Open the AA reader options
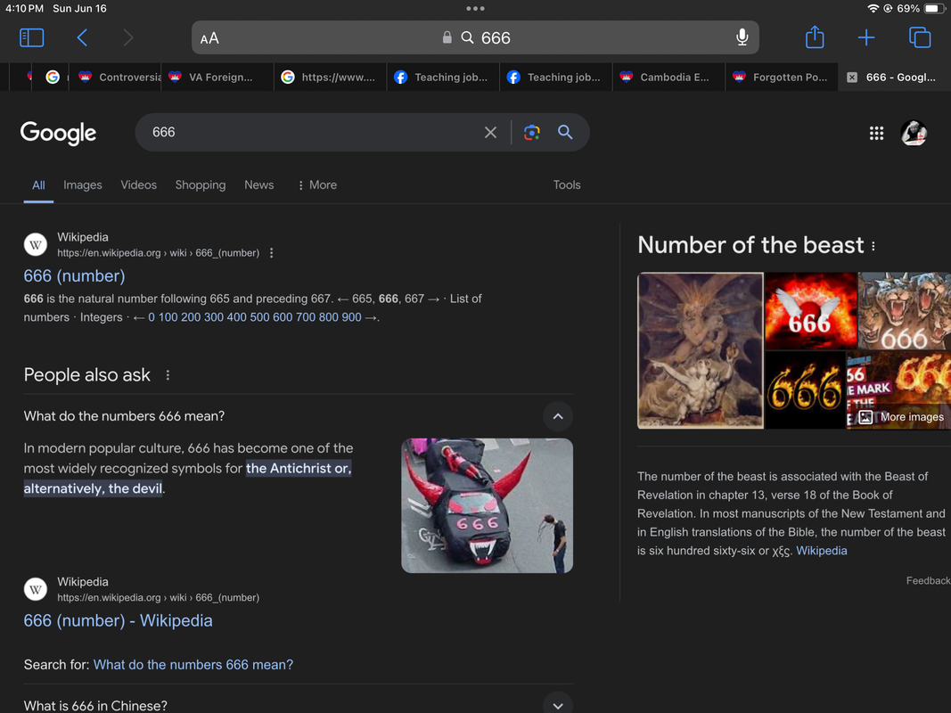 209,38
